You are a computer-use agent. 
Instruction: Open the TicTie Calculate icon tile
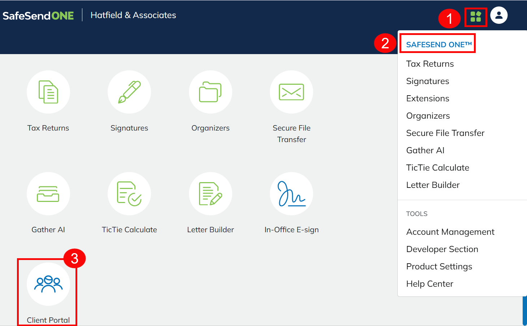[x=129, y=194]
